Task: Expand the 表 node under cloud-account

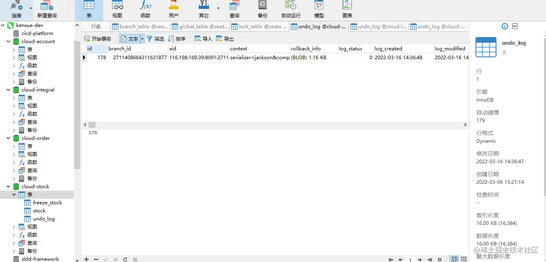Action: [14, 49]
